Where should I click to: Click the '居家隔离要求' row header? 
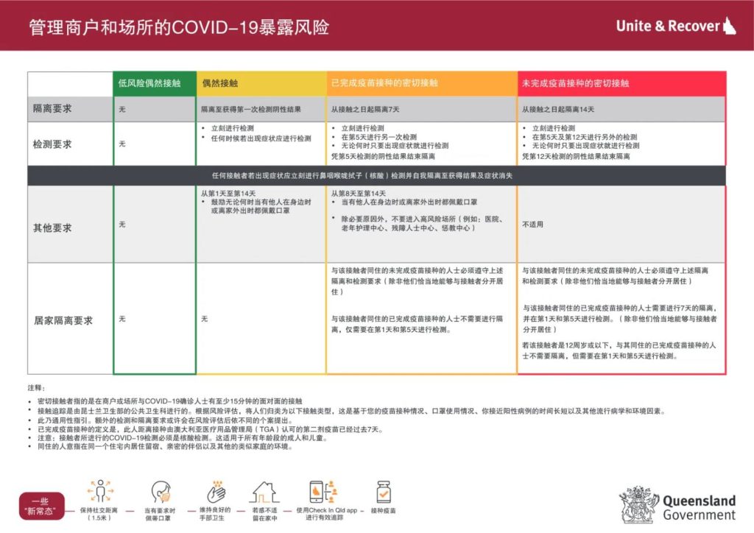(70, 319)
